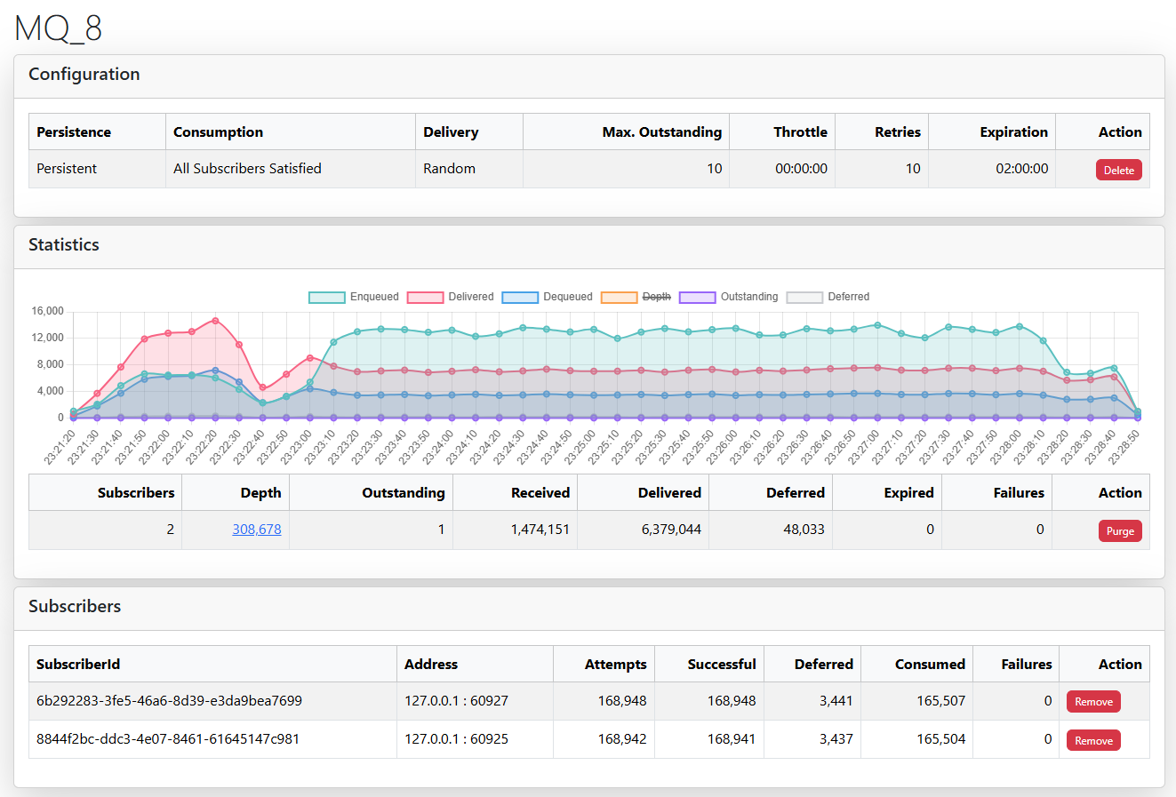Click the Consumption column header
1176x797 pixels.
click(x=291, y=132)
